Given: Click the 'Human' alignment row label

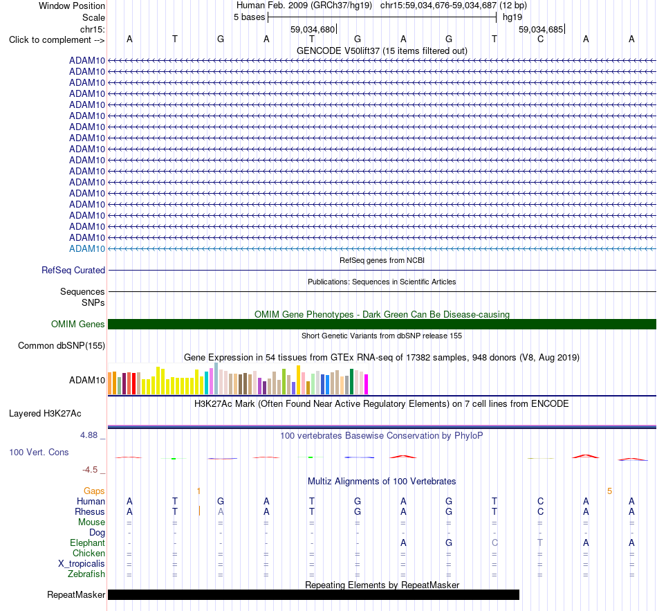Looking at the screenshot, I should (91, 502).
